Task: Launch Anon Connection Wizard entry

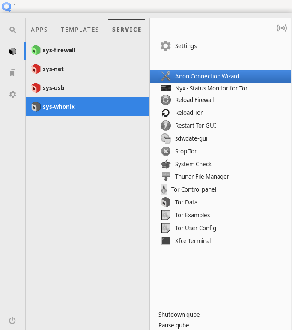Action: click(x=220, y=76)
